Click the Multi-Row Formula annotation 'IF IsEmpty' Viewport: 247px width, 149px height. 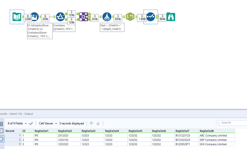[x=40, y=31]
